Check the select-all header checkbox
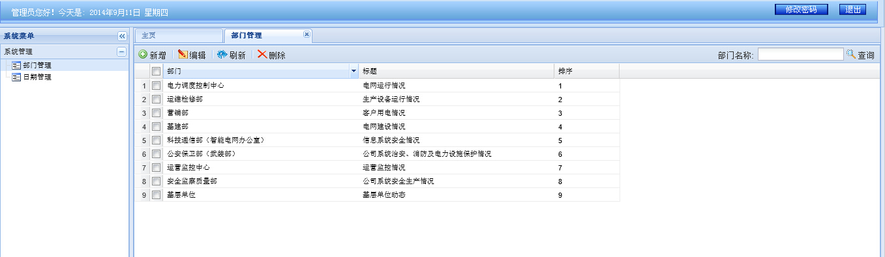 click(156, 71)
